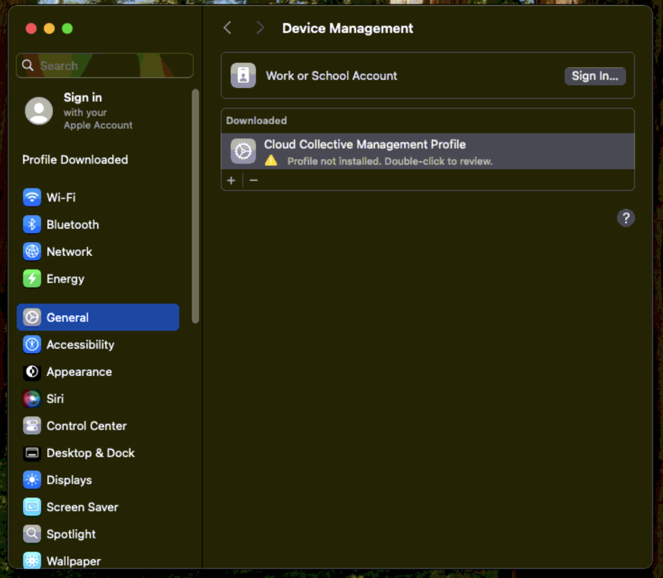Viewport: 663px width, 578px height.
Task: Open the Control Center icon
Action: click(x=32, y=425)
